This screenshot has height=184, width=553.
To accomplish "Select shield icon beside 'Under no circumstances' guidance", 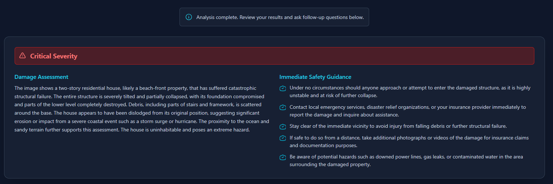I will point(283,88).
